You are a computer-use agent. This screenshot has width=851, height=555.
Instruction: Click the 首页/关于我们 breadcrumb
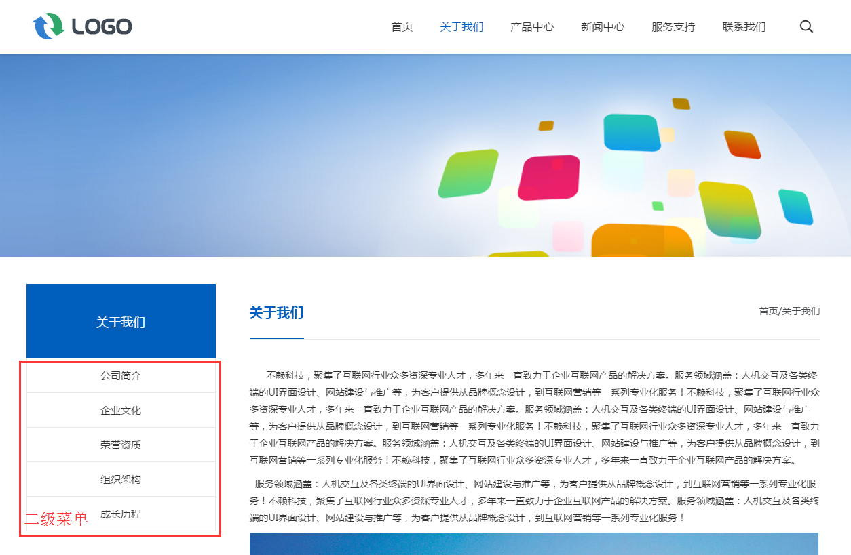[789, 311]
